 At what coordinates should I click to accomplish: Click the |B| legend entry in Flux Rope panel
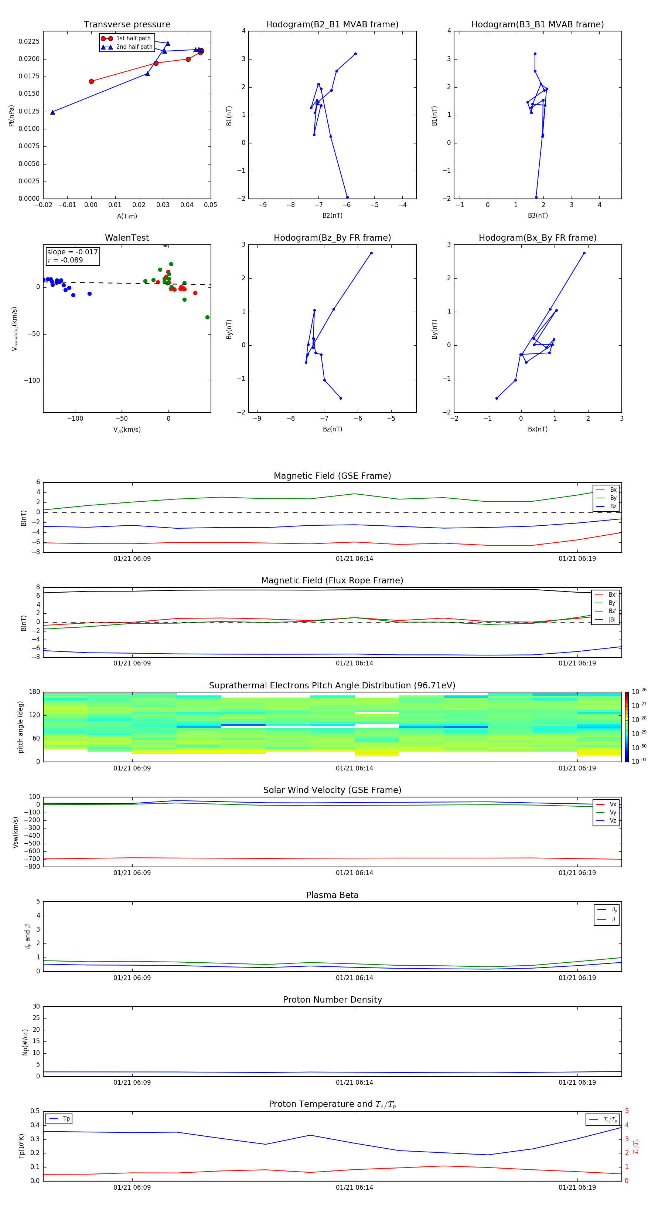click(x=606, y=620)
